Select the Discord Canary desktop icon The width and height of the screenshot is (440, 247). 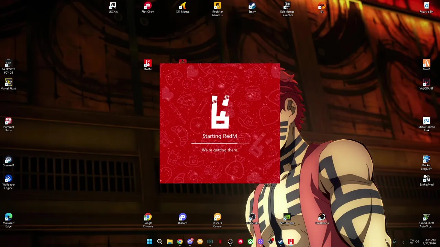coord(217,221)
